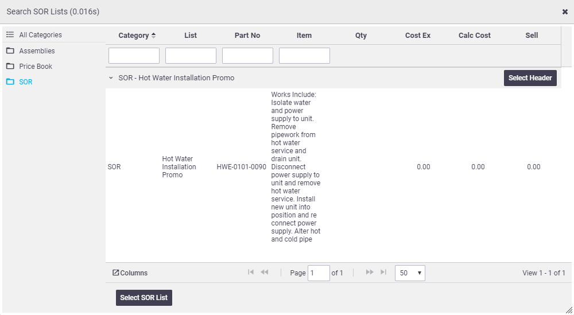Focus the Category filter input

[134, 56]
